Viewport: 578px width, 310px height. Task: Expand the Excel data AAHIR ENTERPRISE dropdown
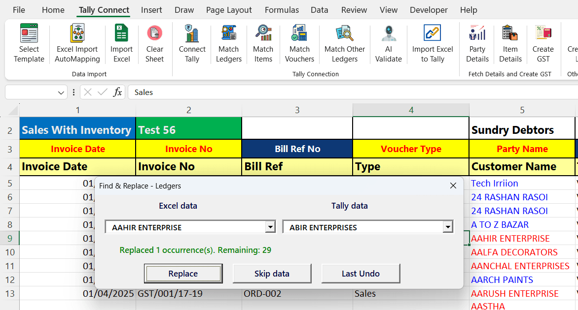click(x=270, y=227)
